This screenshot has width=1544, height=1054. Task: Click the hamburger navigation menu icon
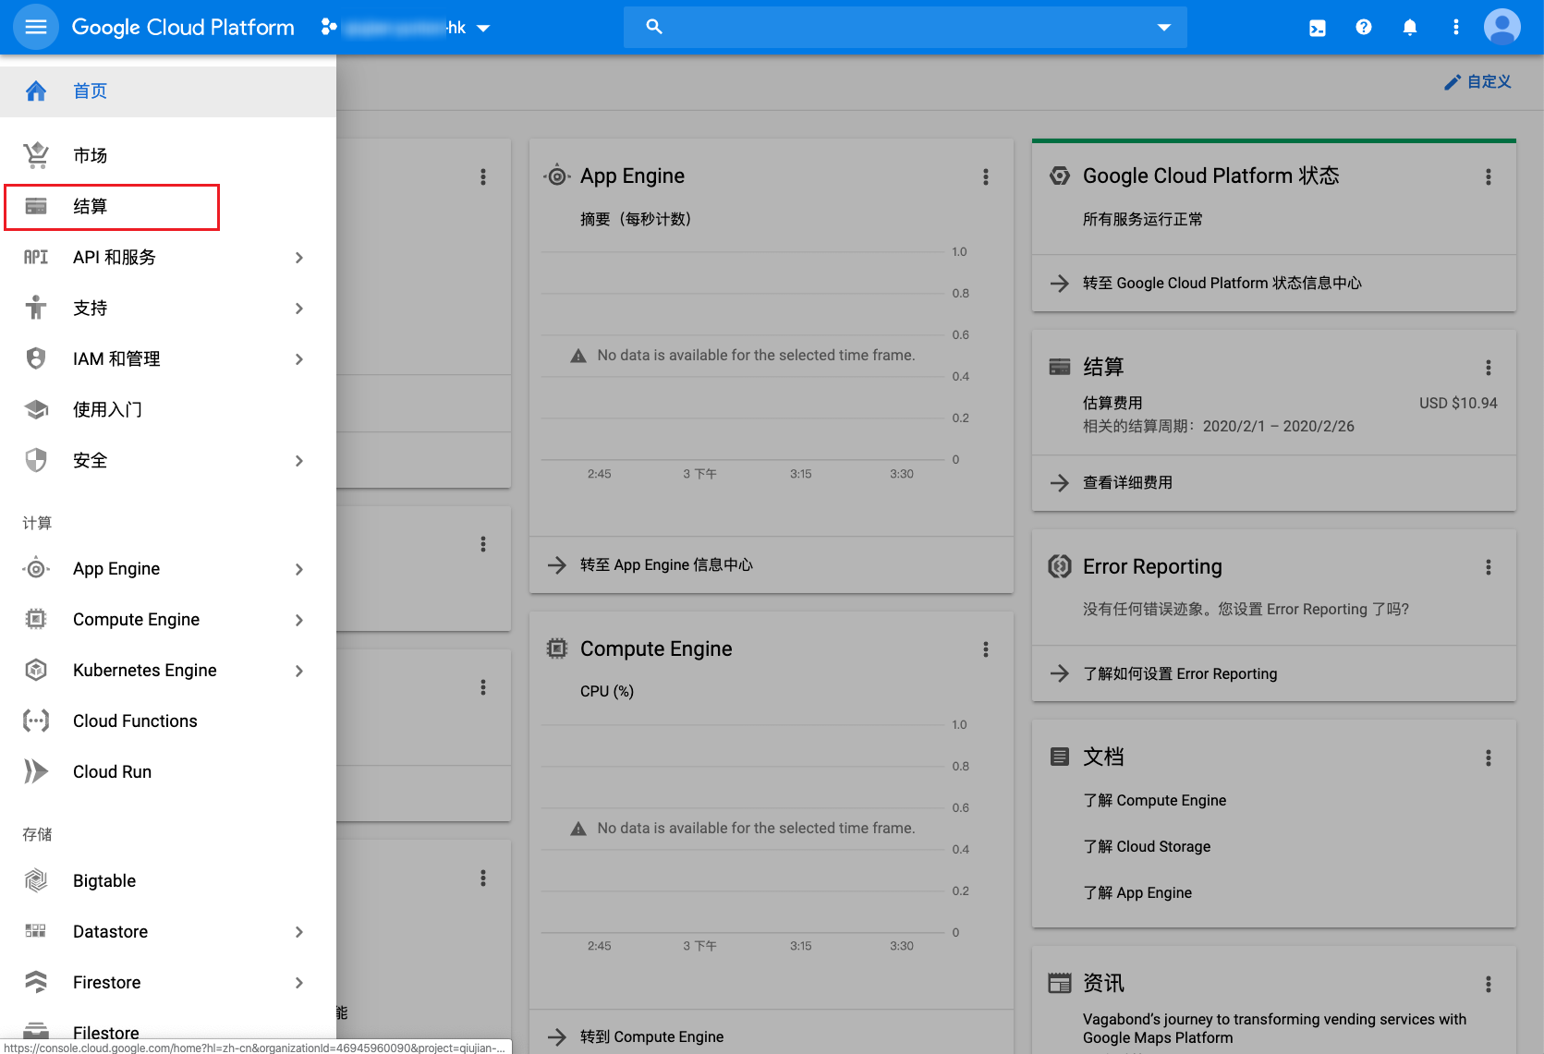tap(36, 27)
